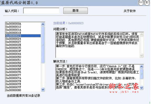Select code 0x00000035 in list
The image size is (151, 104).
tap(23, 48)
